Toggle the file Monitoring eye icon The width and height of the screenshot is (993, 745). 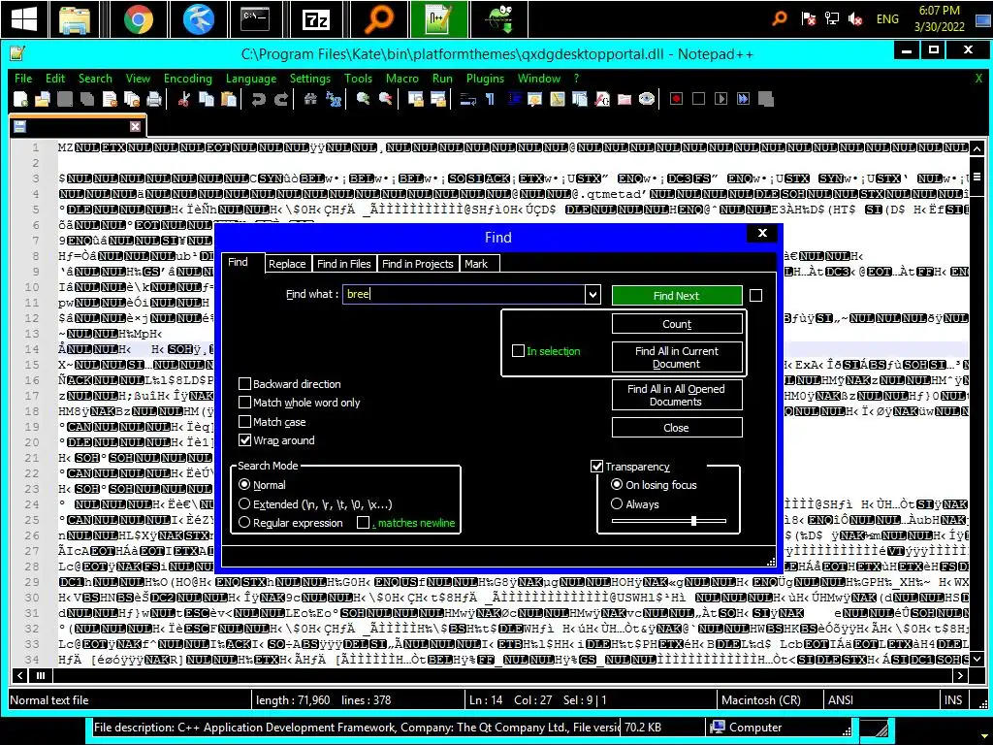647,99
